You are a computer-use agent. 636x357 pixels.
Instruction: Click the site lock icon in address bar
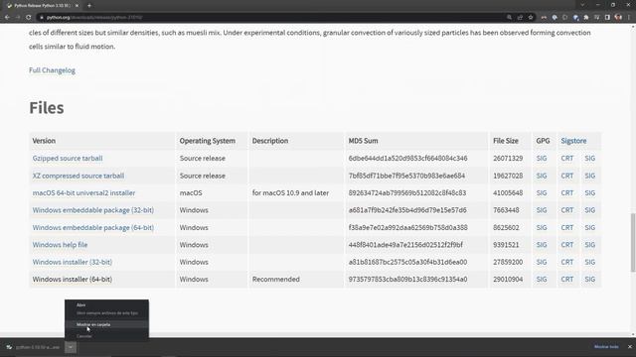[x=42, y=18]
